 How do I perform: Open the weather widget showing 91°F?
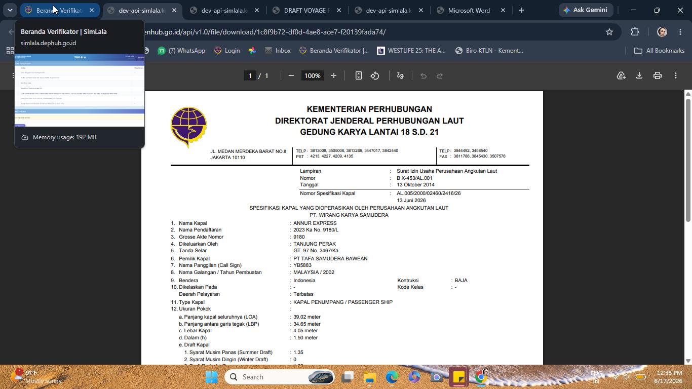tap(36, 377)
